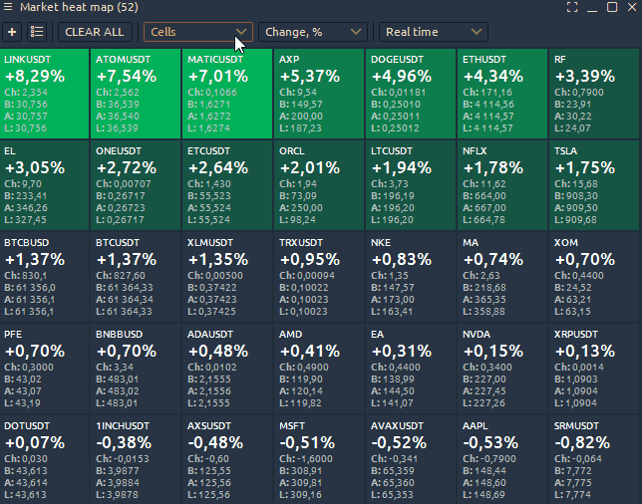Expand the Change, % dropdown

[x=313, y=32]
